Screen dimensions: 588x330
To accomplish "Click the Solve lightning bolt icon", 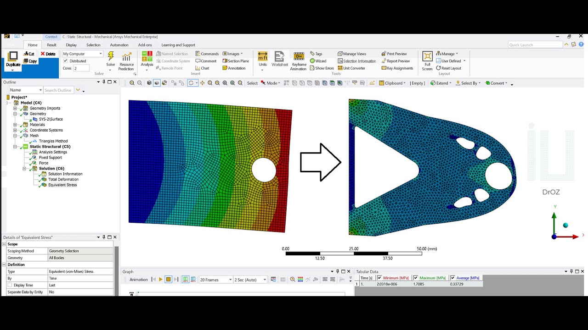I will click(111, 56).
